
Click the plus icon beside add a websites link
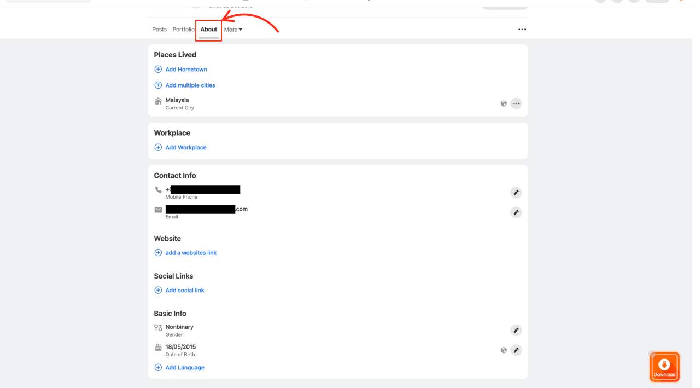click(158, 253)
